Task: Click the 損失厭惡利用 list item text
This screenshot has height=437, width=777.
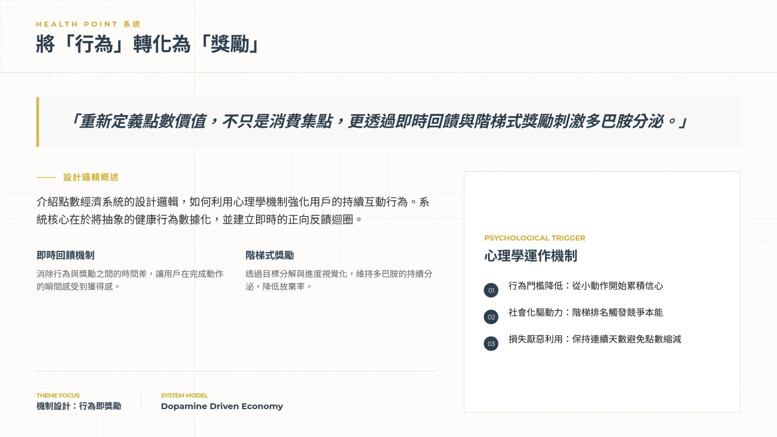Action: coord(594,339)
